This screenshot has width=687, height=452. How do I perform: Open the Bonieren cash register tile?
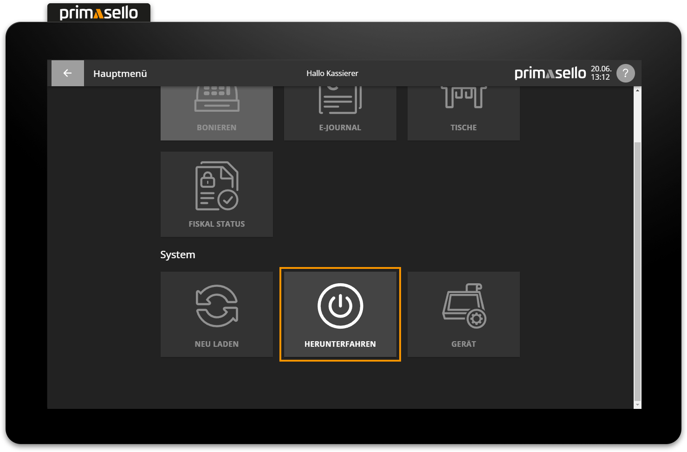[216, 113]
